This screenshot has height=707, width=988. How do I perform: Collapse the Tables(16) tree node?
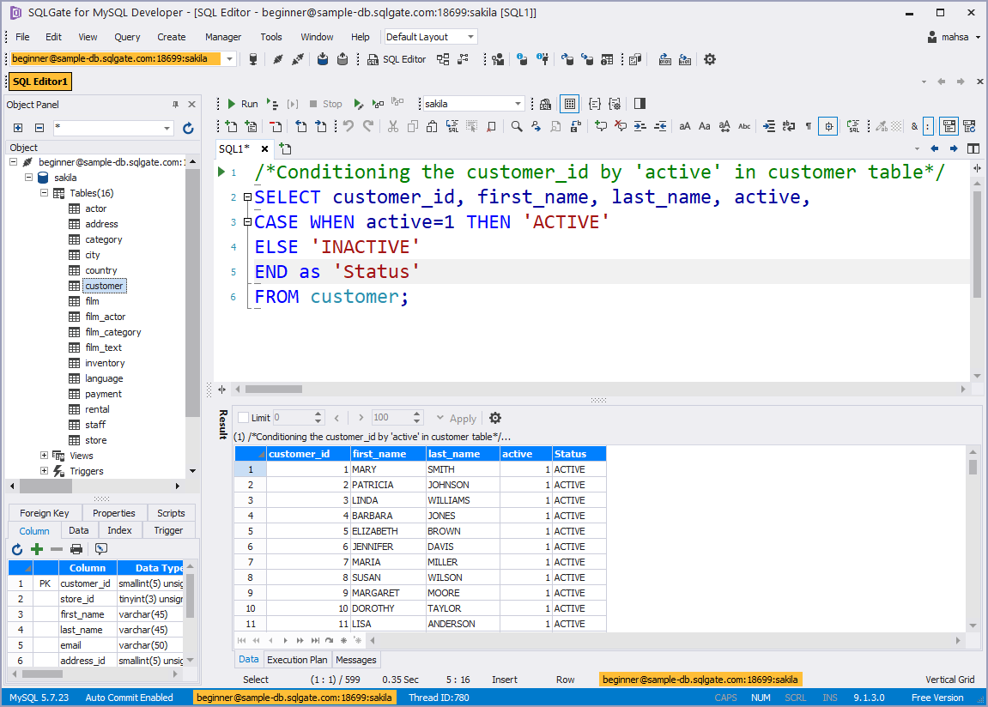[x=44, y=193]
